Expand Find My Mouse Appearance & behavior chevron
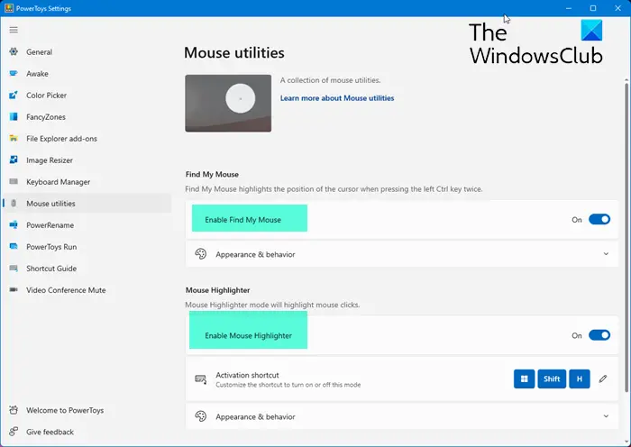The height and width of the screenshot is (447, 631). 606,254
